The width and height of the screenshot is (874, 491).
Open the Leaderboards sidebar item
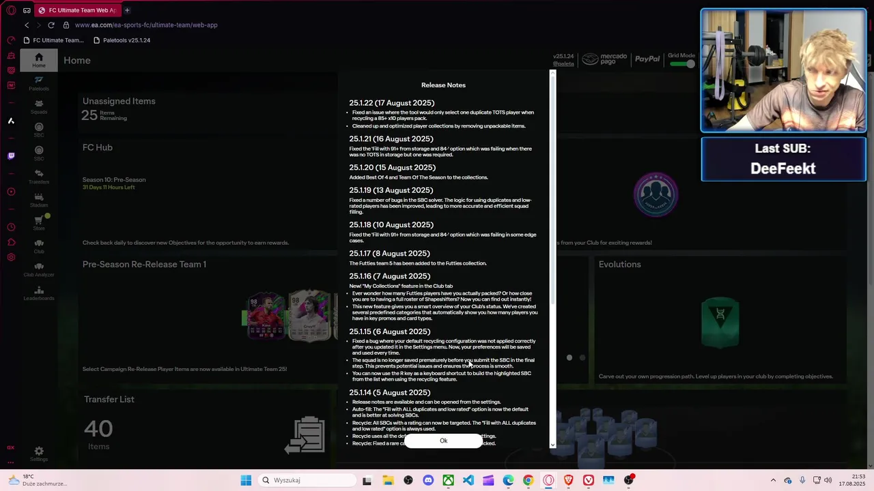(x=39, y=293)
